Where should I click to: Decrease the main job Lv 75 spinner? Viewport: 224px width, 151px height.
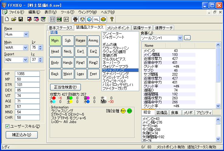(40, 49)
